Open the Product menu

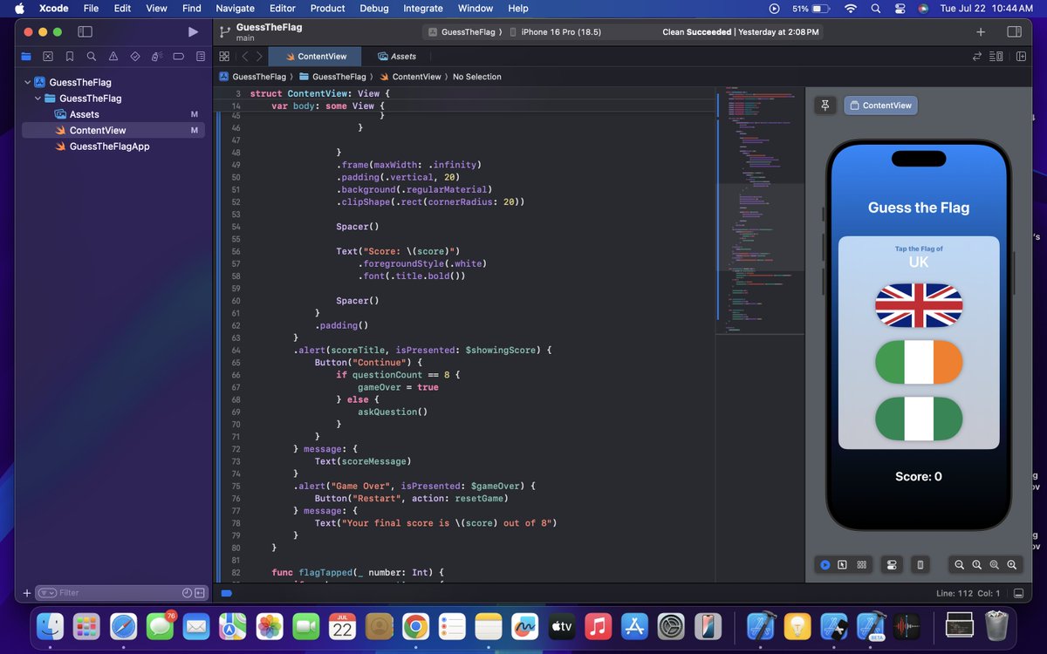[x=327, y=8]
